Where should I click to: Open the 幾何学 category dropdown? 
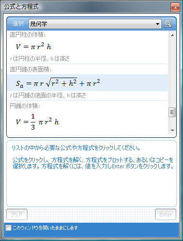pyautogui.click(x=95, y=24)
